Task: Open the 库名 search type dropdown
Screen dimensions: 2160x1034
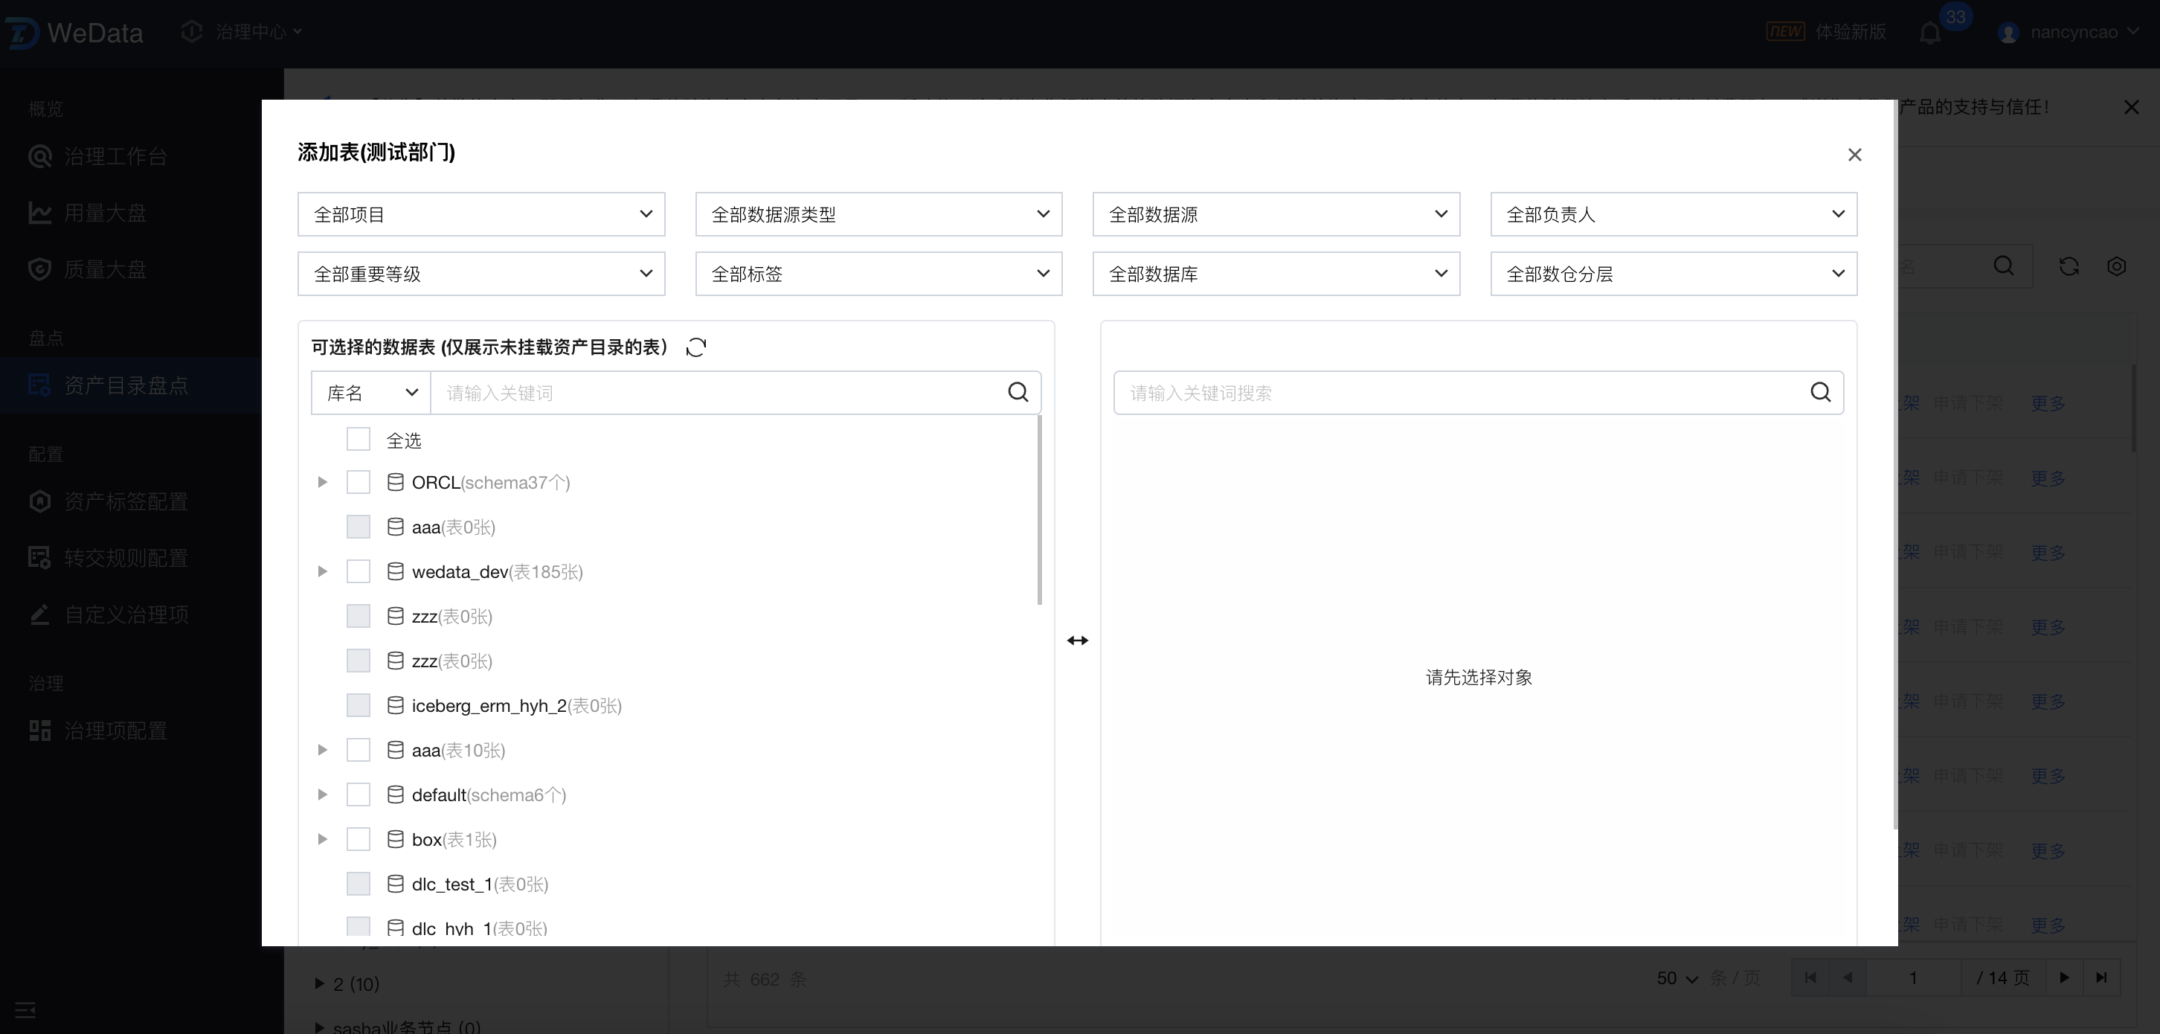Action: pyautogui.click(x=370, y=393)
